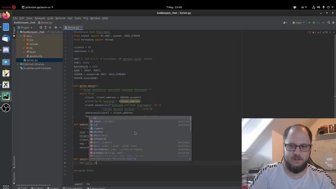Open the Help menu

coord(105,18)
